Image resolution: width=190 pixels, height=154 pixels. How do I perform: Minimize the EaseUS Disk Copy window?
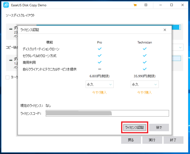161,5
